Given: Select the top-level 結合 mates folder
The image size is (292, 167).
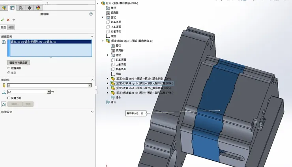Looking at the screenshot, I should (x=111, y=102).
